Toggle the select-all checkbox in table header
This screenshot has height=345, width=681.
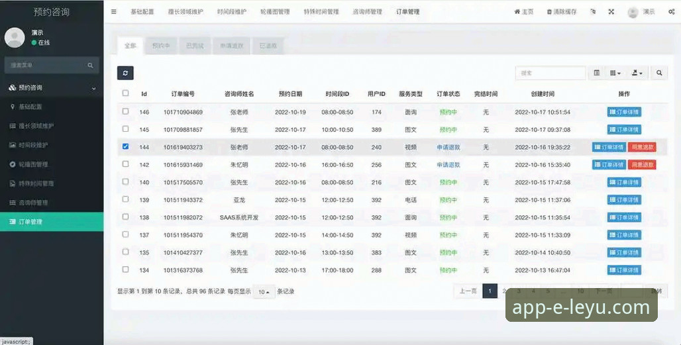pyautogui.click(x=125, y=93)
